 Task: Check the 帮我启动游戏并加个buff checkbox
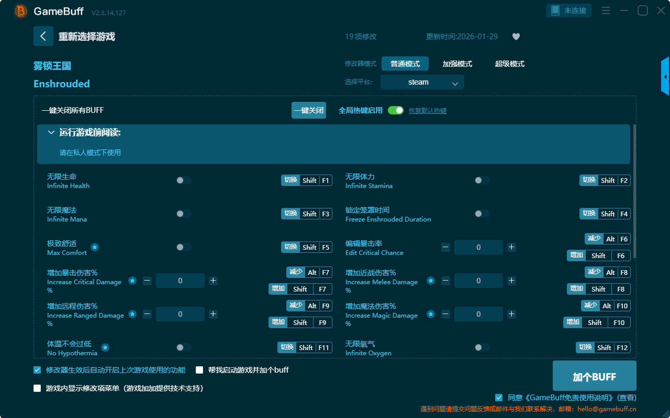tap(199, 370)
